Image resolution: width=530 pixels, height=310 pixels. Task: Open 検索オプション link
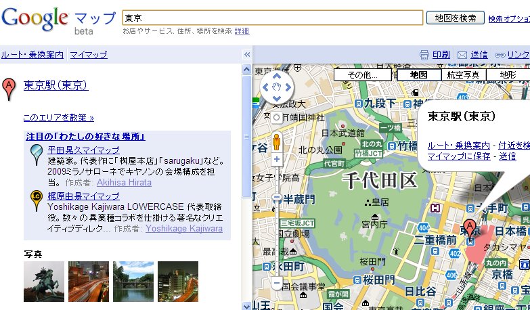coord(509,19)
